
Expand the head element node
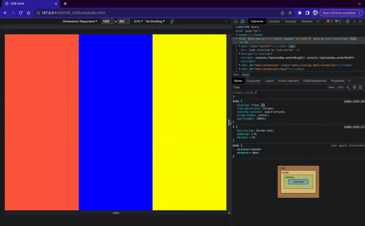point(237,35)
